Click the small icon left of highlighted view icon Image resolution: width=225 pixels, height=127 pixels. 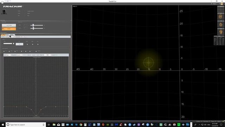click(x=219, y=4)
